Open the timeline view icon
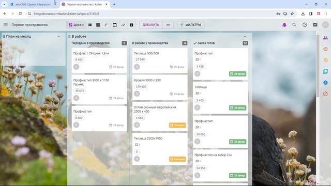Screen dimensions: 331x186 [107, 25]
